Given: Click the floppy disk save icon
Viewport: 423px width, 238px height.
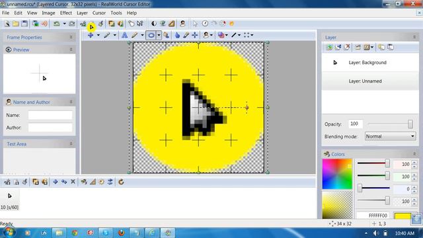Looking at the screenshot, I should [24, 24].
